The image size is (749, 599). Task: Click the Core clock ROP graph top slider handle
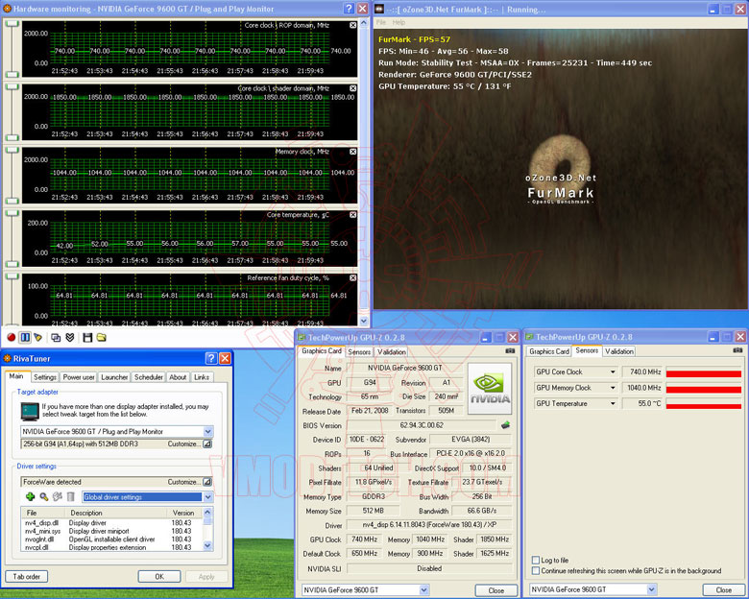coord(12,23)
